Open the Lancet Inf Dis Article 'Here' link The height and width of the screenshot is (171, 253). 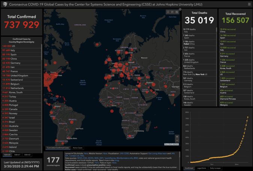tap(86, 153)
